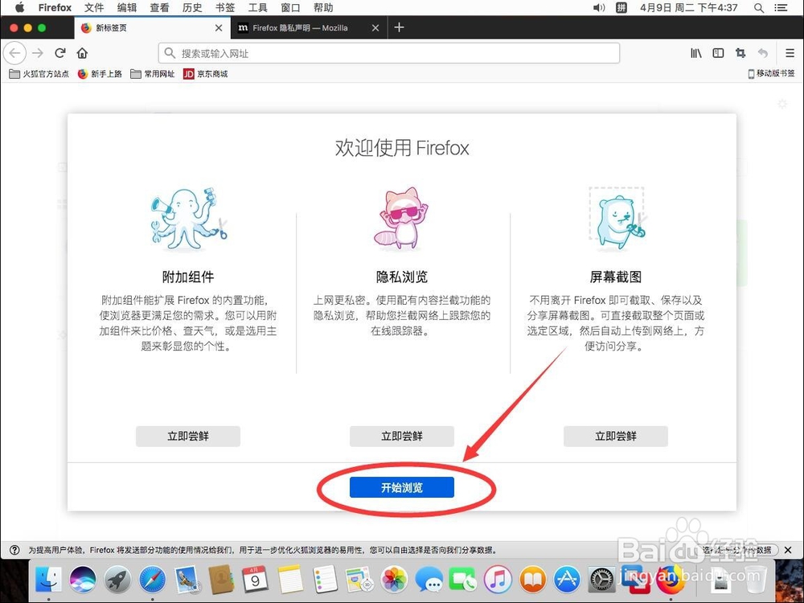This screenshot has width=804, height=603.
Task: Open Launchpad rocket in the dock
Action: coord(117,580)
